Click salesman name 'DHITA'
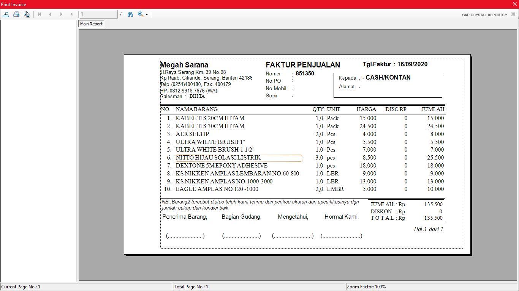The width and height of the screenshot is (519, 291). (197, 96)
